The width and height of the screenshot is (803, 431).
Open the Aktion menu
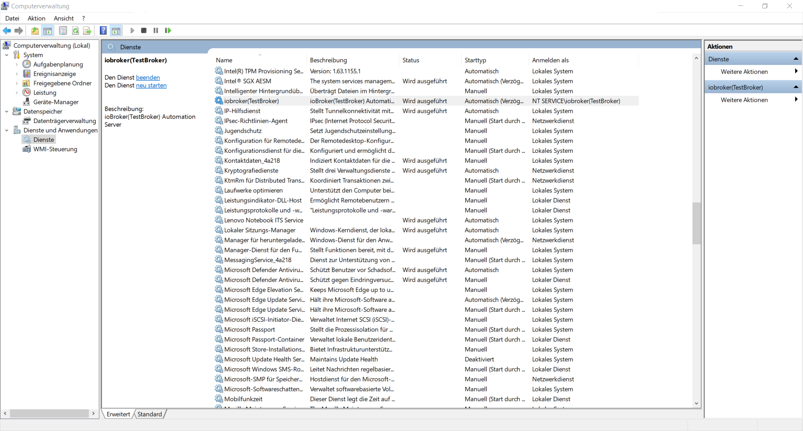(x=36, y=18)
